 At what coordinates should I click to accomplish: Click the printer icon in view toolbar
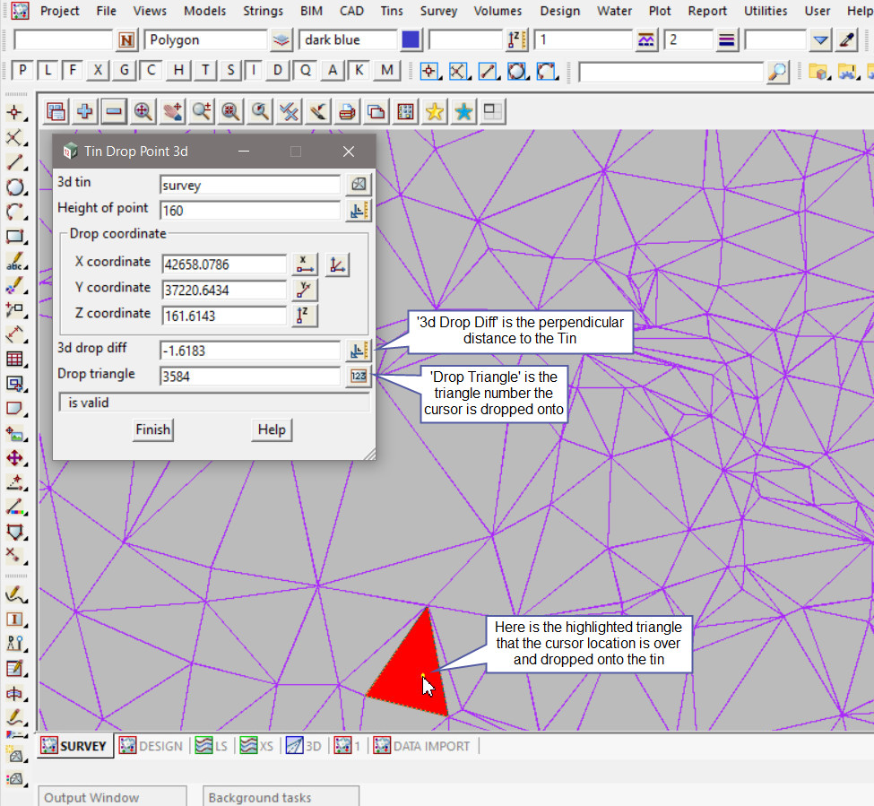coord(347,112)
